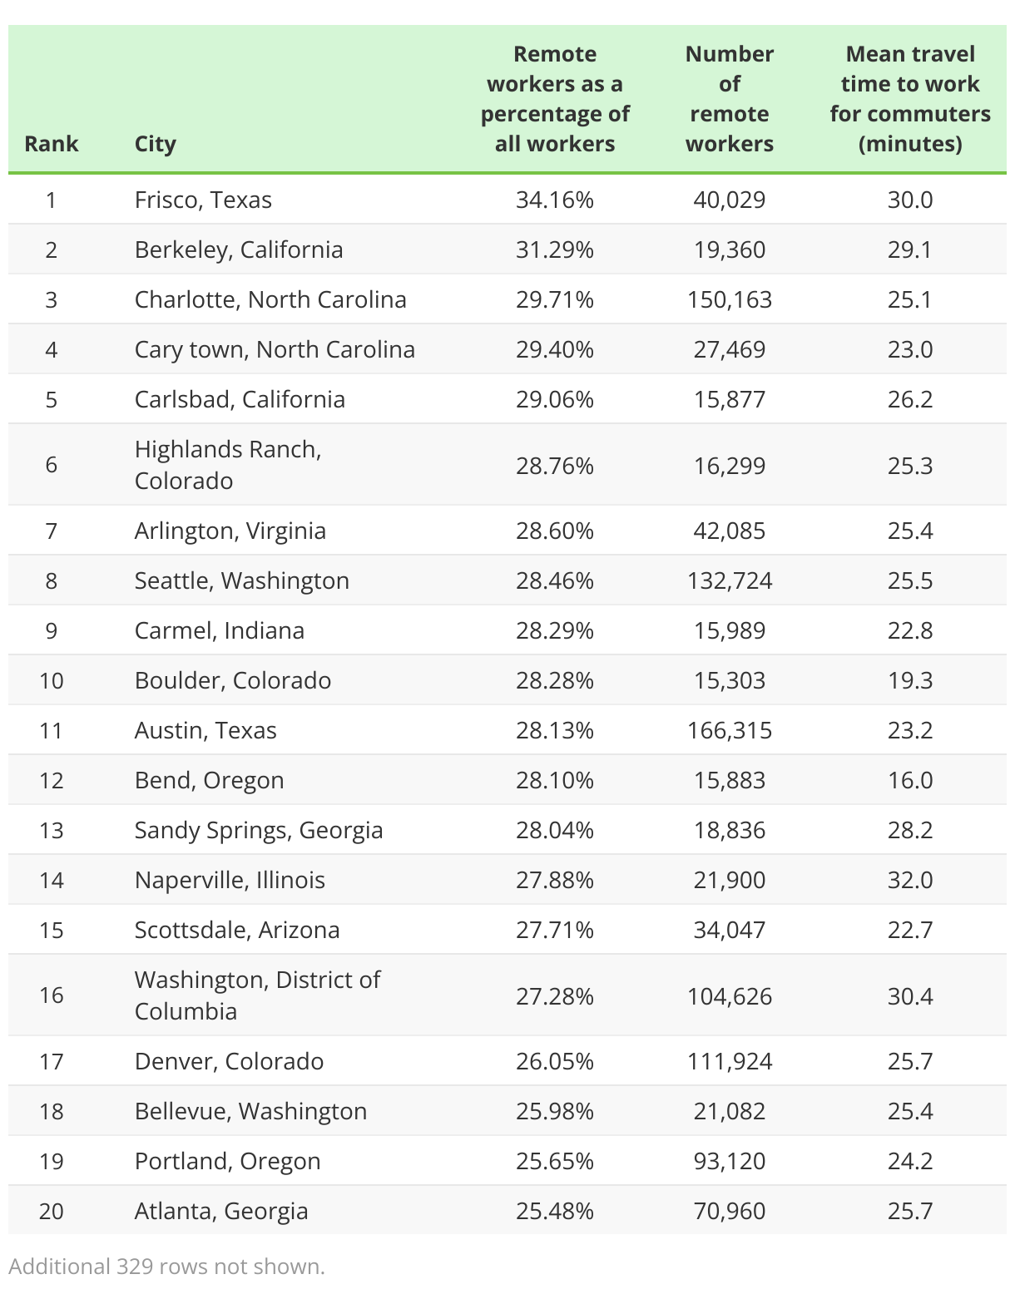Click the Additional 329 rows not shown note
Screen dimensions: 1015x1289
pyautogui.click(x=166, y=1267)
